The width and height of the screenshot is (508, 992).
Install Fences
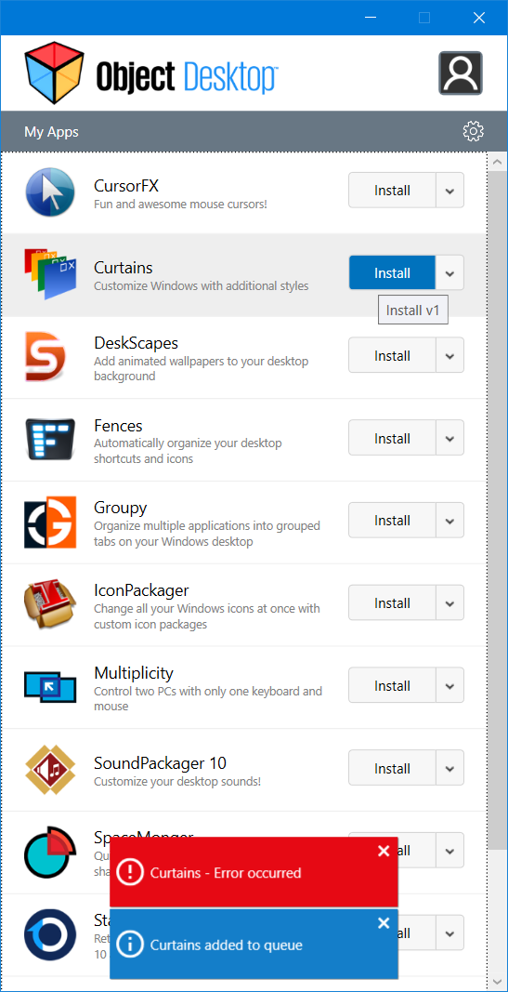pos(392,439)
